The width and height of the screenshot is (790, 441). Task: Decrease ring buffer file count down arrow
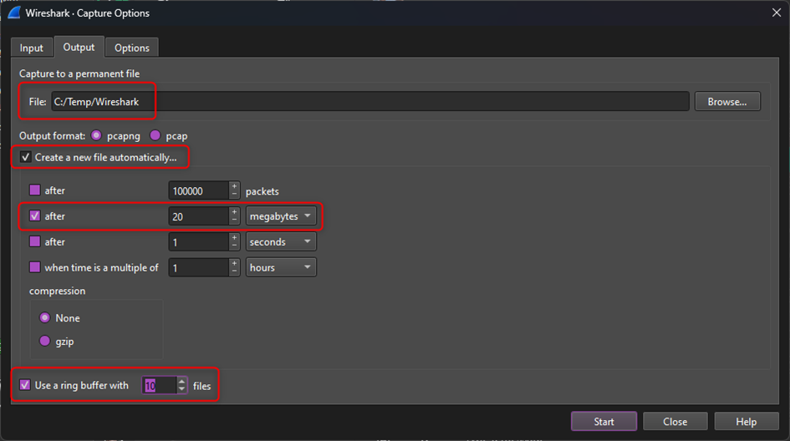tap(182, 390)
